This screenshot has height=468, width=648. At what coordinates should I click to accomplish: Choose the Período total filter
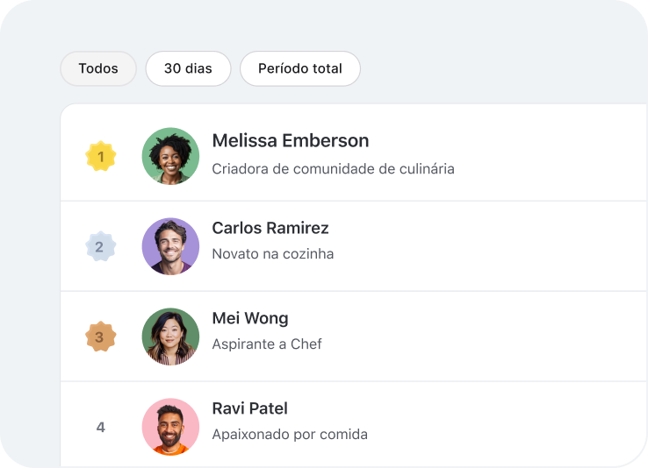300,68
